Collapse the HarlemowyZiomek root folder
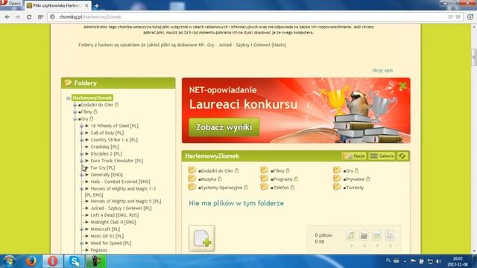 point(69,98)
